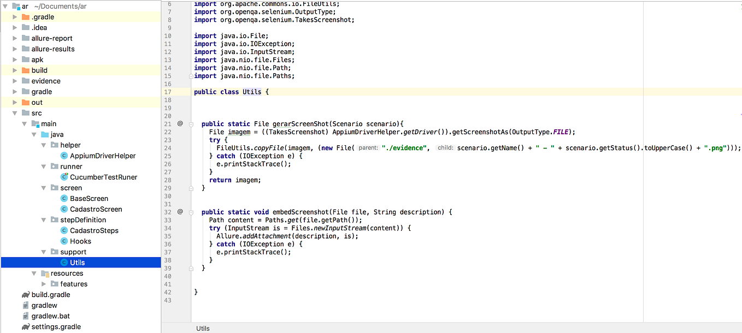
Task: Click the CucumberTestRuner runnable class icon
Action: [64, 177]
